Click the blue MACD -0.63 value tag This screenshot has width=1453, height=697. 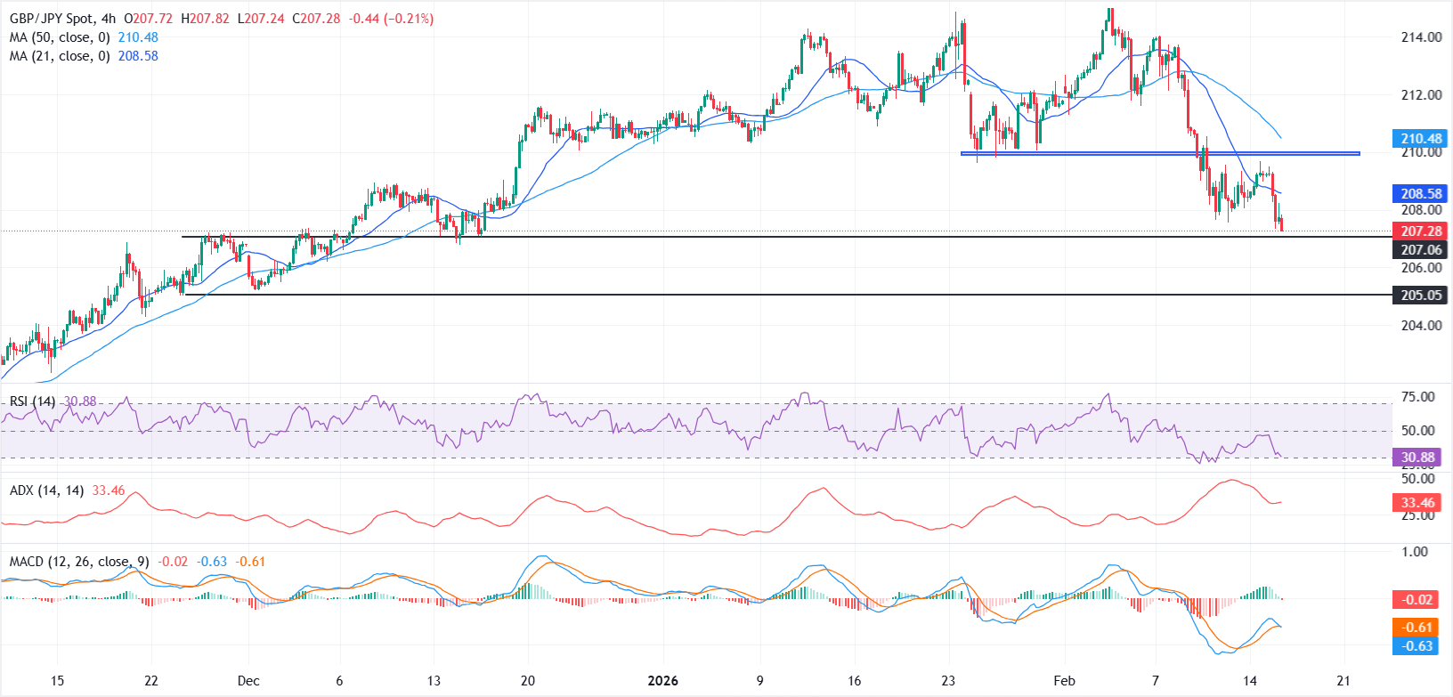pos(1417,645)
